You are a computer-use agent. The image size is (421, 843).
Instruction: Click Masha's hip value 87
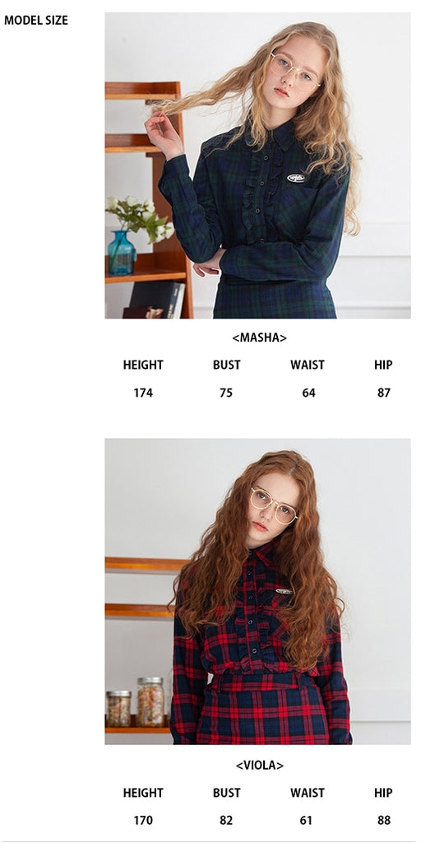coord(383,393)
